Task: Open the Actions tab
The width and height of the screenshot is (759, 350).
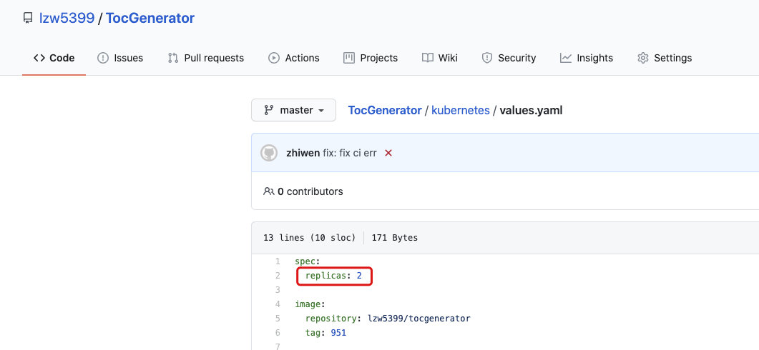Action: coord(294,58)
